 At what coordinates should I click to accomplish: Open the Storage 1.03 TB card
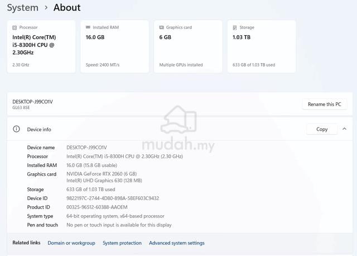[262, 46]
